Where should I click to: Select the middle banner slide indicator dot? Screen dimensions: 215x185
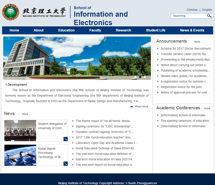coord(140,77)
